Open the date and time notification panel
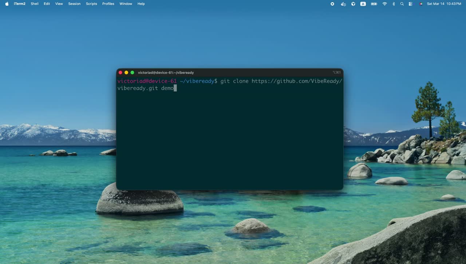 coord(444,4)
